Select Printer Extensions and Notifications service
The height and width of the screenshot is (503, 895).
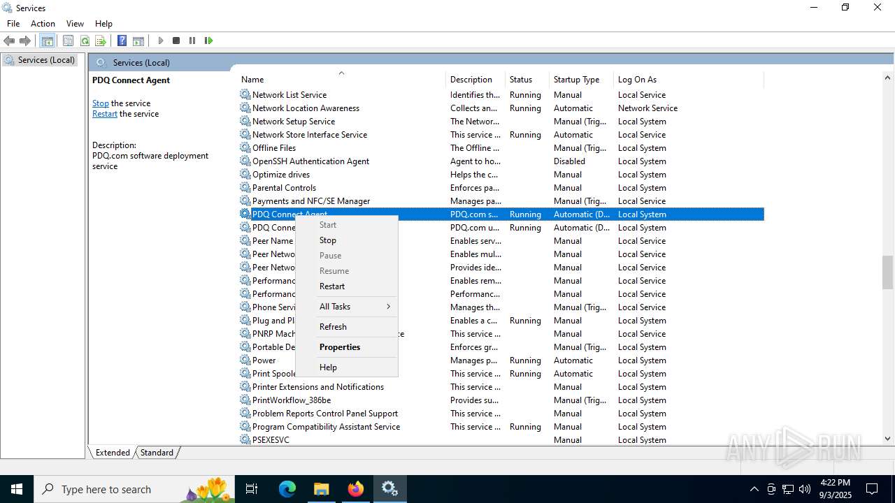501,386
